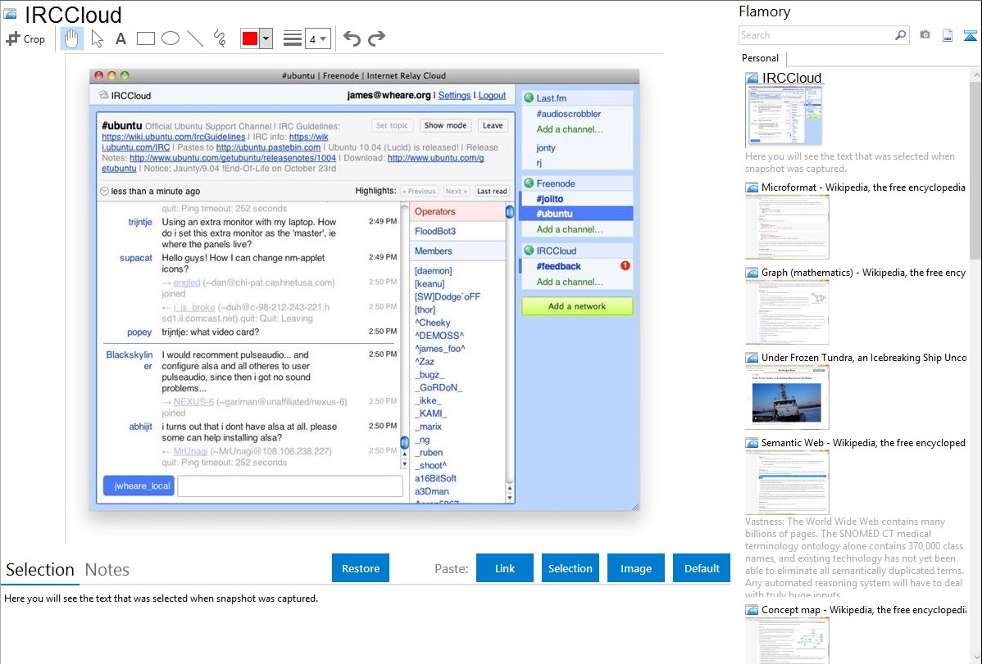Image resolution: width=982 pixels, height=664 pixels.
Task: Choose the arrow pointer tool
Action: [x=97, y=38]
